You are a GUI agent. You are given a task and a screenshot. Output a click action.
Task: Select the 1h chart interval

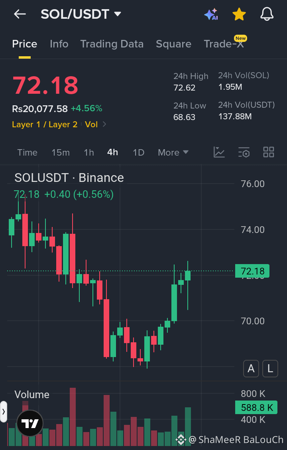(x=89, y=152)
